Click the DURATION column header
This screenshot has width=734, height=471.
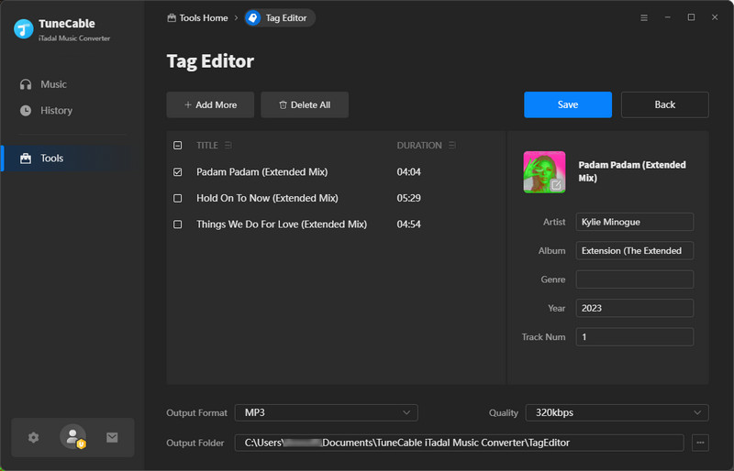tap(419, 145)
